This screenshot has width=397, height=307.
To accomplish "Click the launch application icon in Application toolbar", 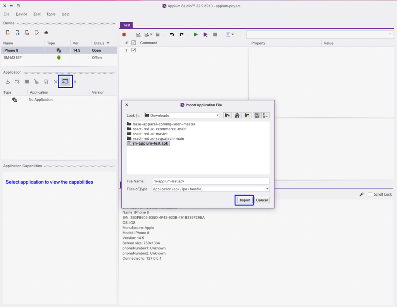I will coord(17,82).
